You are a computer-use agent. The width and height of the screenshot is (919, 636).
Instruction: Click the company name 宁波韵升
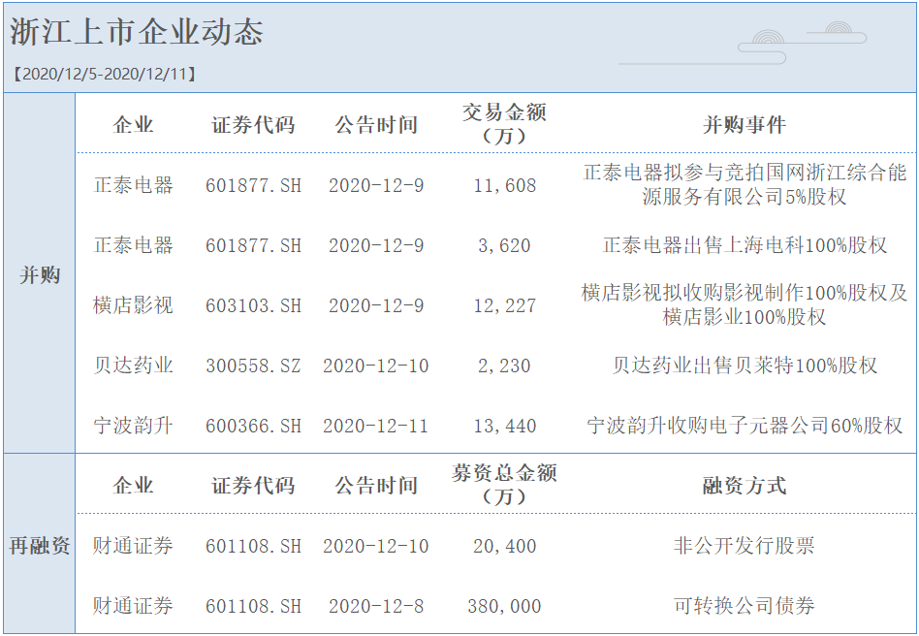click(133, 426)
